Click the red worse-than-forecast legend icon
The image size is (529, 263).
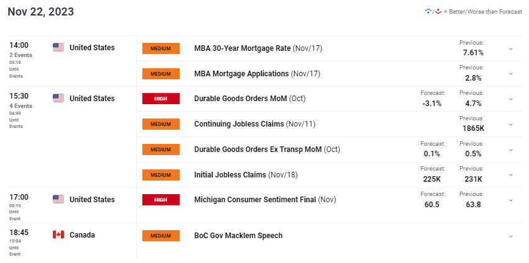tap(438, 11)
